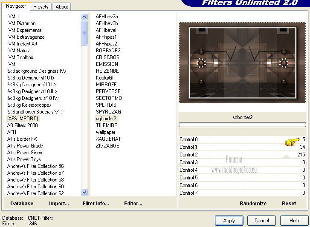Select &<Sandflower Specials°v°> category
This screenshot has height=227, width=310.
coord(35,112)
